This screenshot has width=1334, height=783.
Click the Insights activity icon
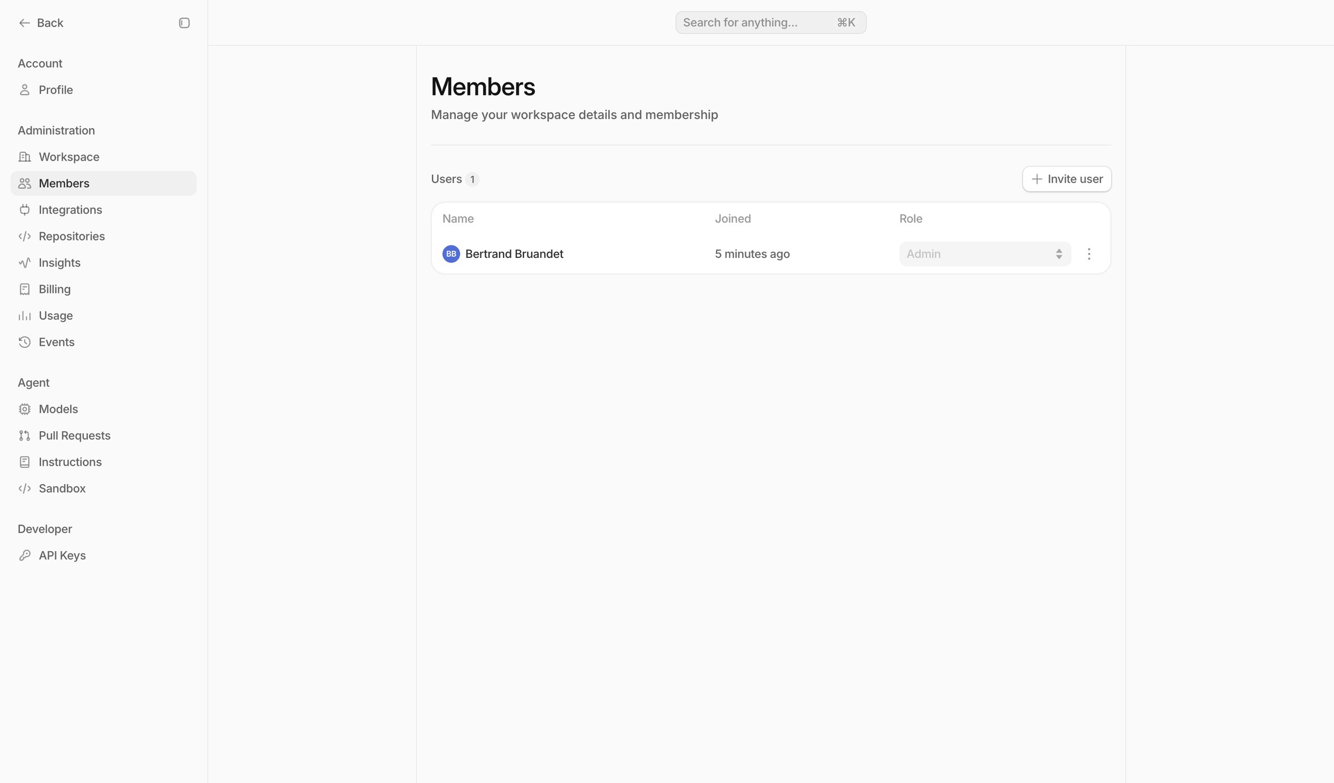(24, 263)
